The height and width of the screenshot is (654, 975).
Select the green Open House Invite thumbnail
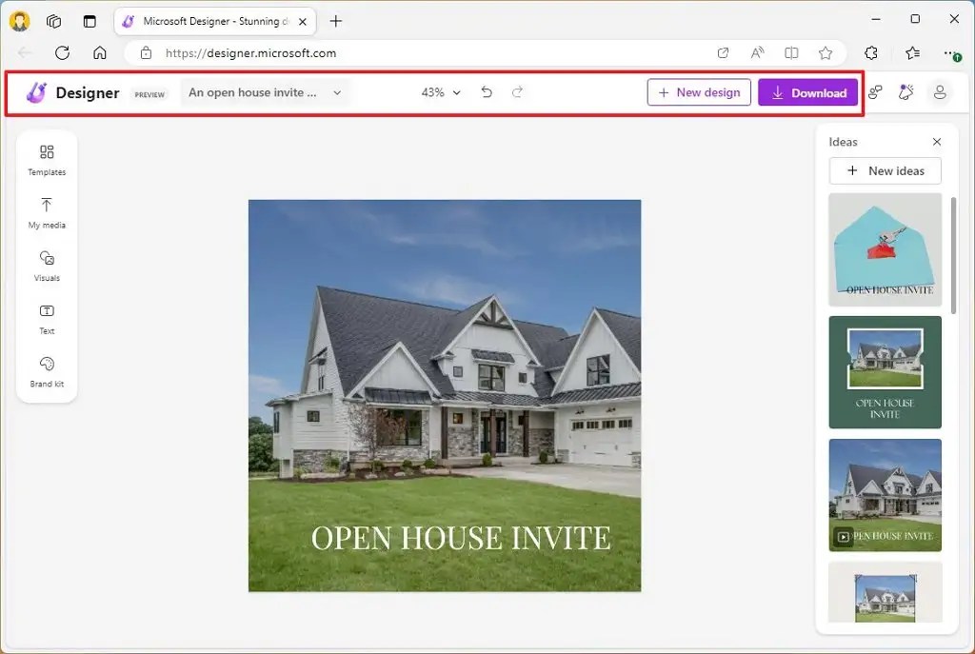tap(885, 372)
